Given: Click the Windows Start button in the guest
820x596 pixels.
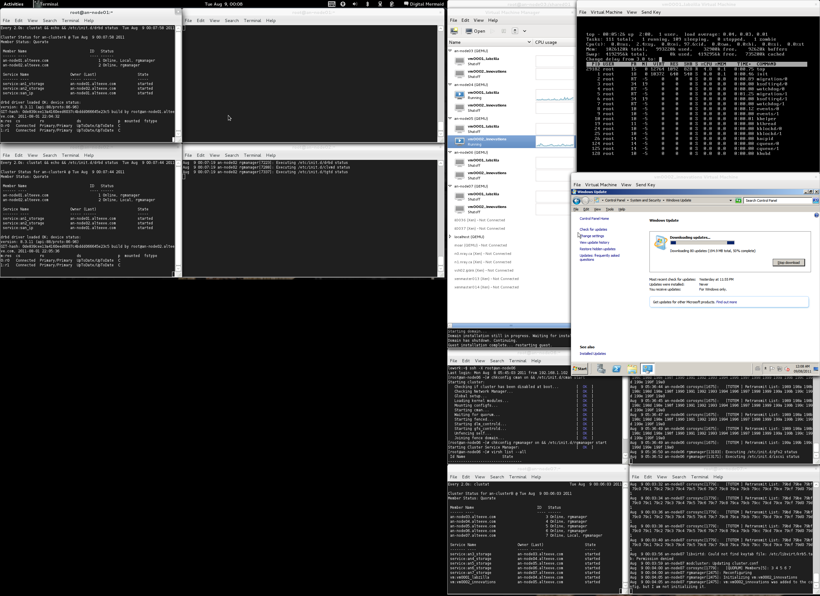Looking at the screenshot, I should (x=580, y=369).
